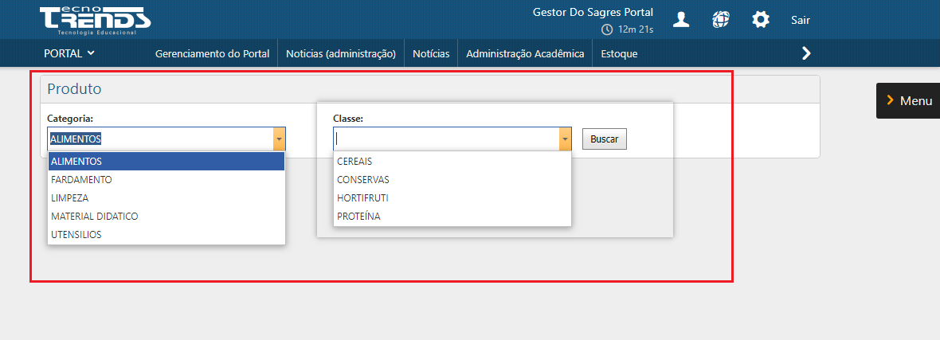
Task: Open Gerenciamento do Portal menu
Action: tap(212, 54)
